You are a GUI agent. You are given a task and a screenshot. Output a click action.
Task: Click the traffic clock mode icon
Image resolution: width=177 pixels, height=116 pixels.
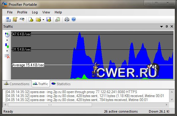(7, 35)
